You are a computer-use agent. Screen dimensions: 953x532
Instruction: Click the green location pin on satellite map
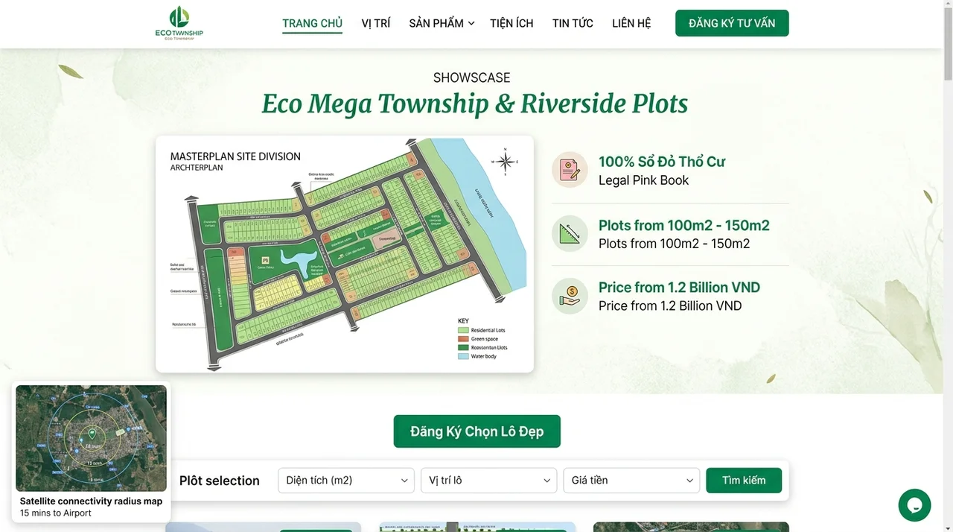[92, 434]
